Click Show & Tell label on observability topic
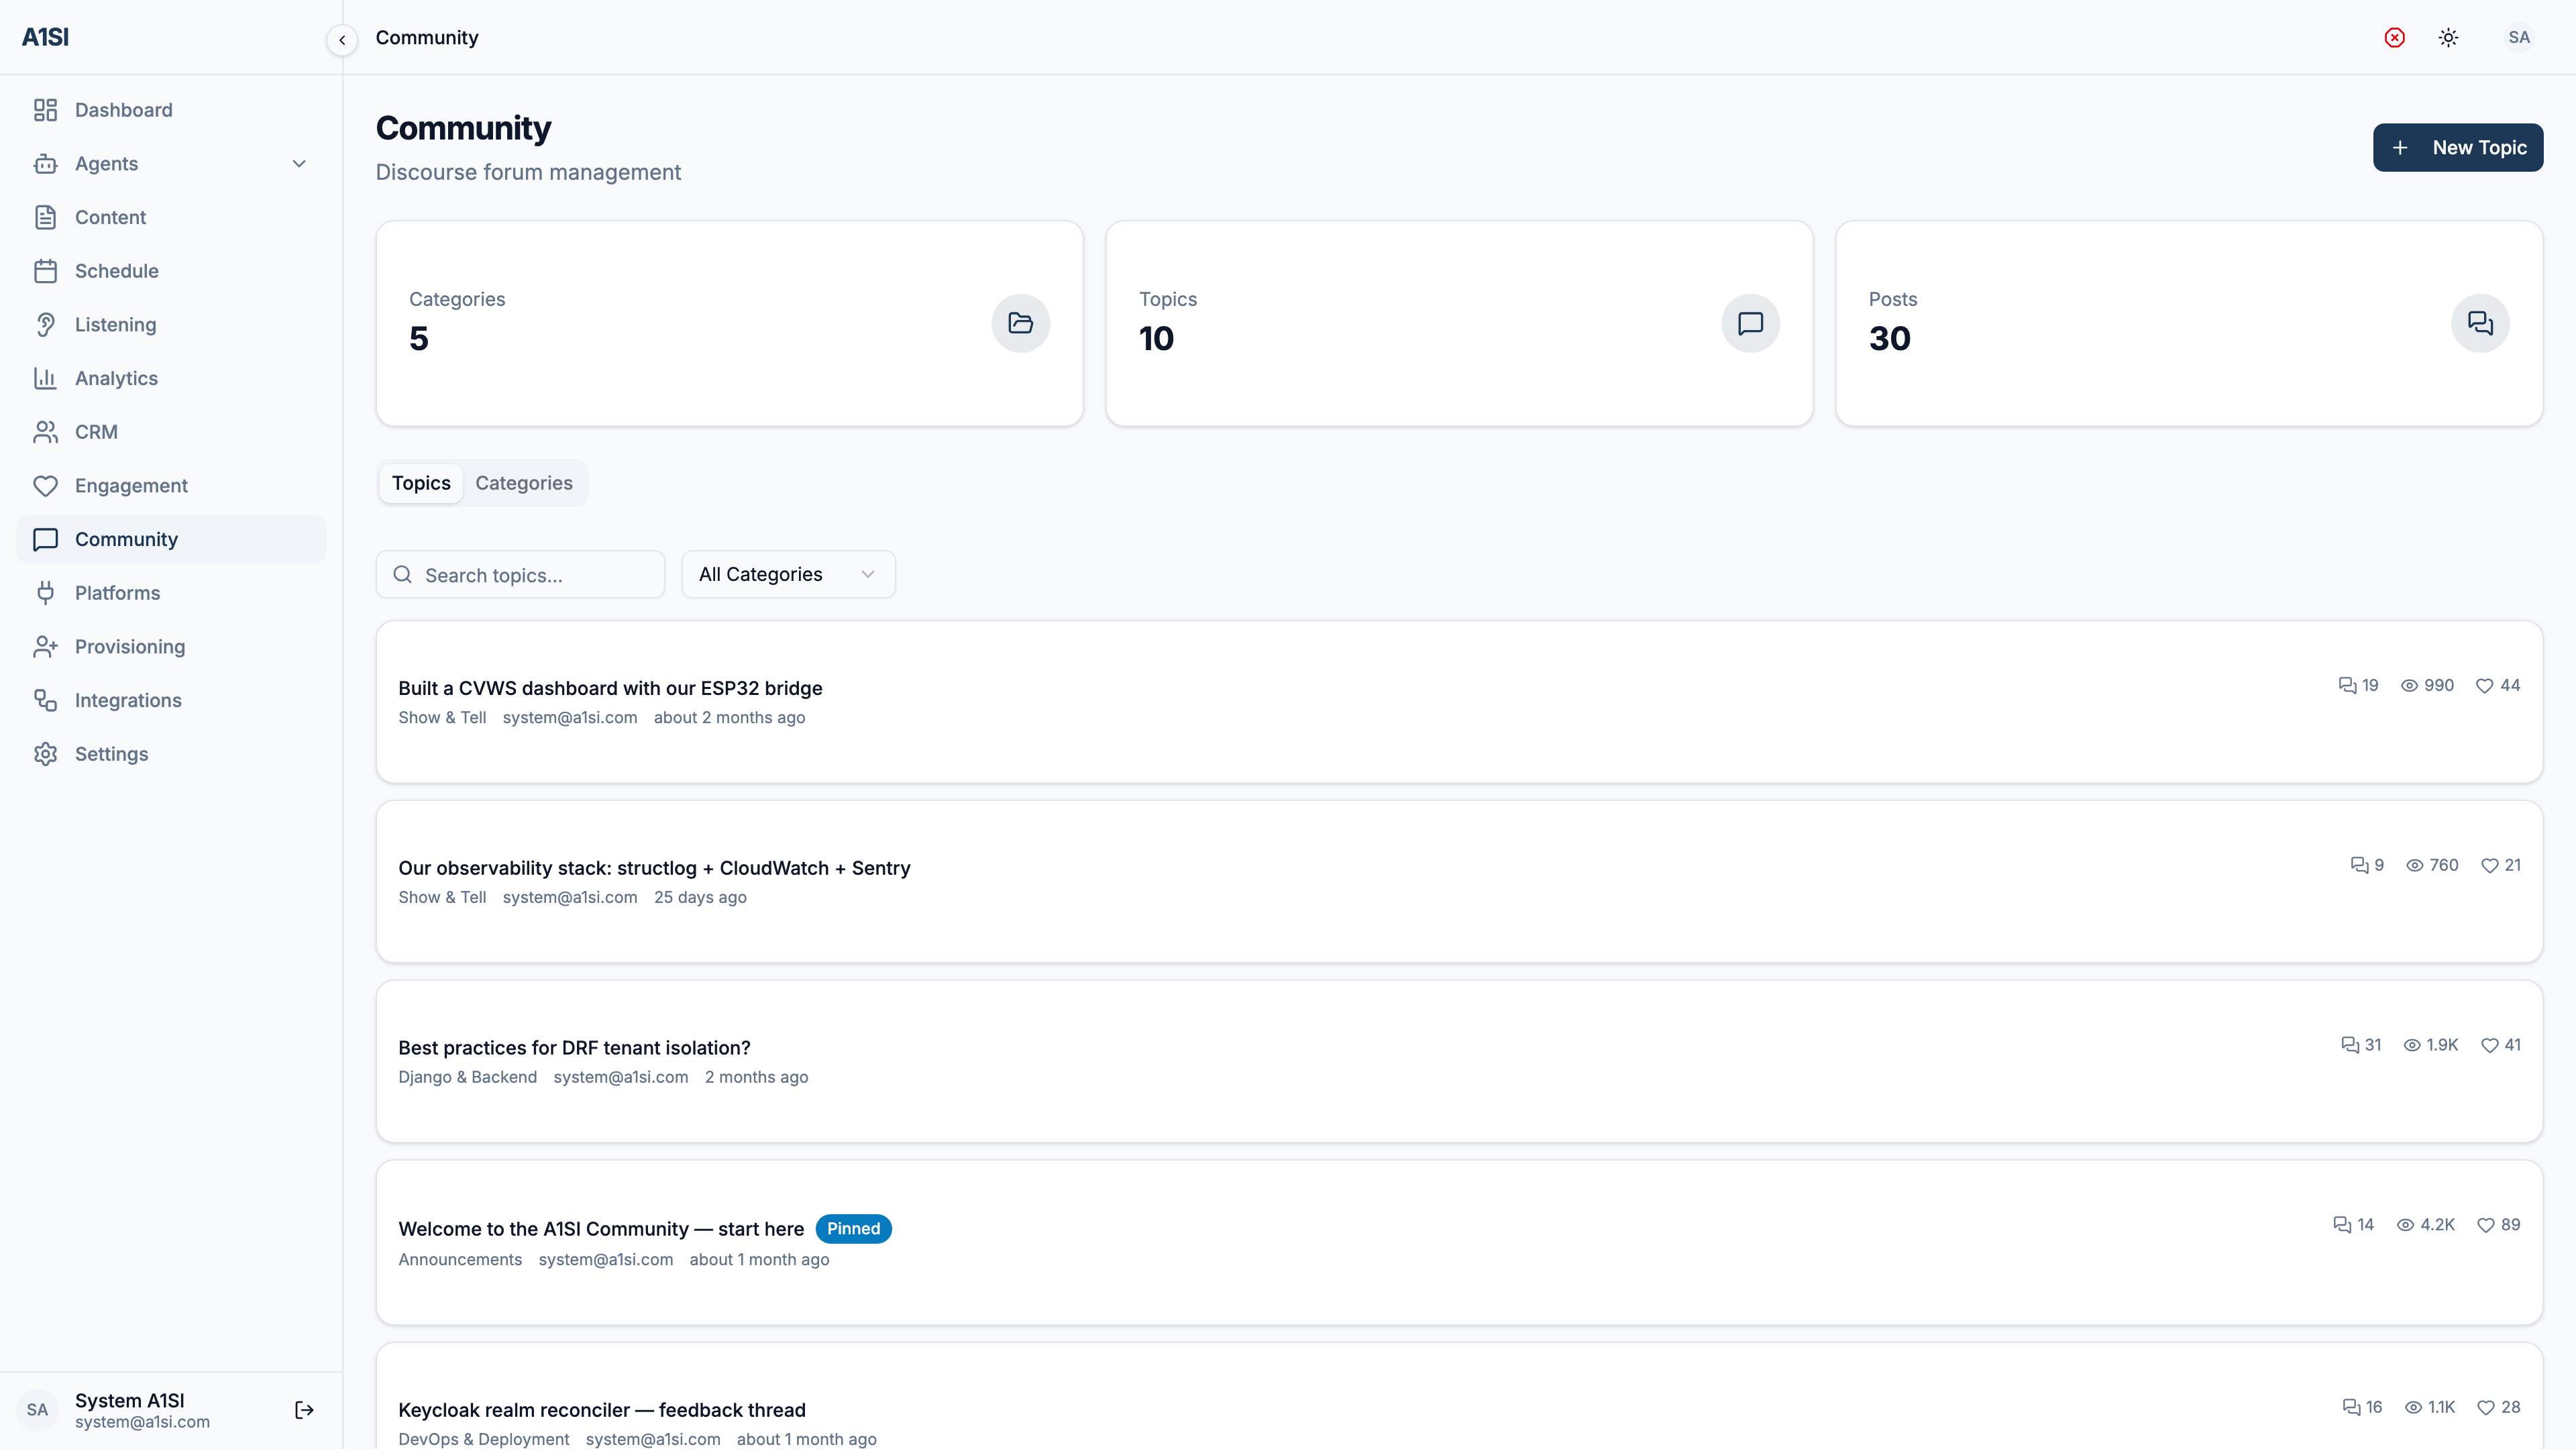The height and width of the screenshot is (1449, 2576). tap(442, 897)
